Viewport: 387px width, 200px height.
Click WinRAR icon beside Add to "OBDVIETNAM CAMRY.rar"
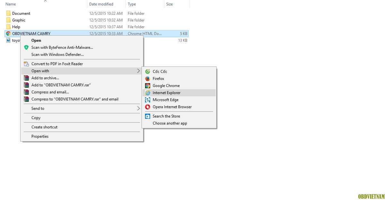(26, 85)
